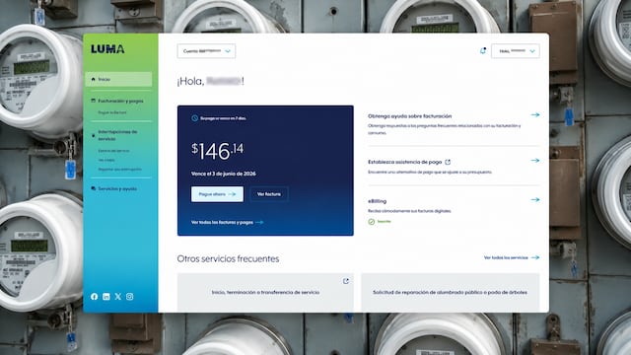Click the arrow beside Obtenga ayuda sobre facturación

coord(534,115)
